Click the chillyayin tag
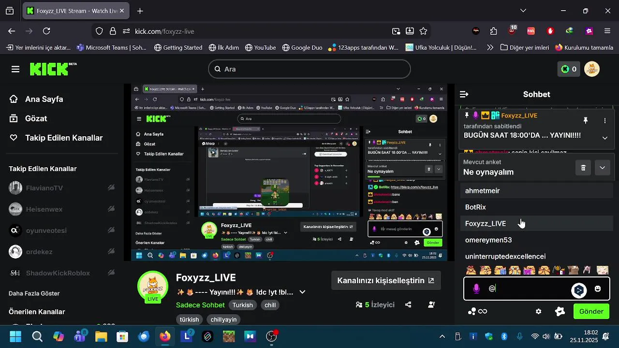Screen dimensions: 619x348 223,319
